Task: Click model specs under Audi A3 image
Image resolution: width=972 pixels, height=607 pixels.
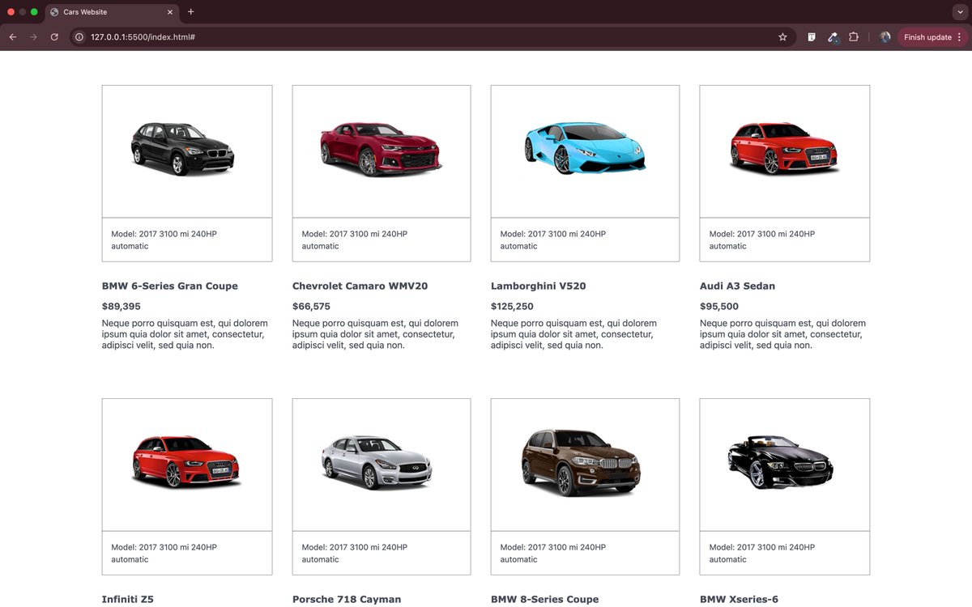Action: tap(762, 240)
